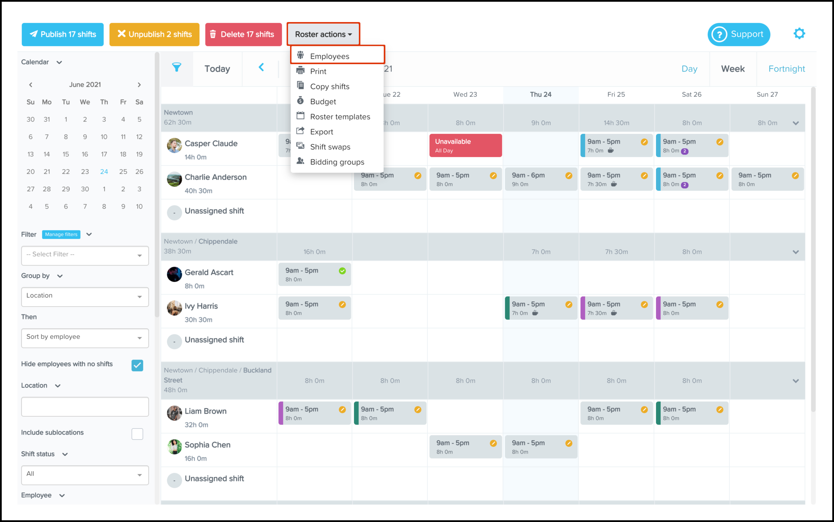Switch to Fortnight view

click(786, 69)
